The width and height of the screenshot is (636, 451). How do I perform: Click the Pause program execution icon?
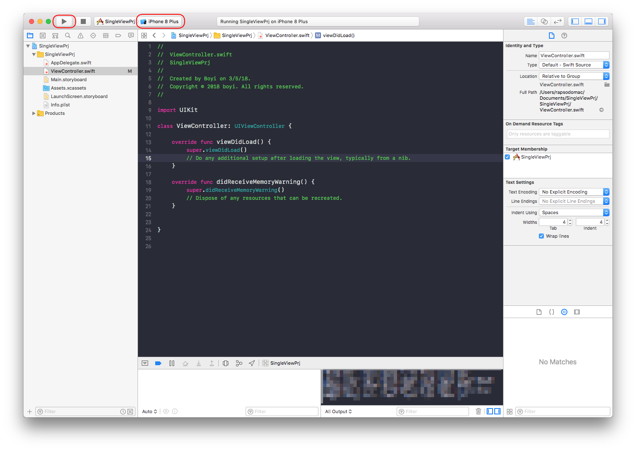coord(172,363)
